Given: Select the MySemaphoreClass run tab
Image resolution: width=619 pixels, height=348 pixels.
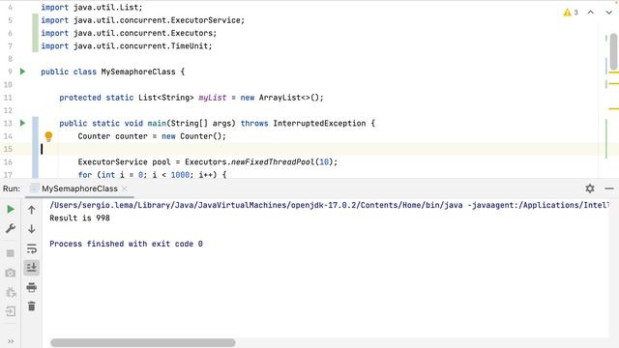Looking at the screenshot, I should (79, 188).
